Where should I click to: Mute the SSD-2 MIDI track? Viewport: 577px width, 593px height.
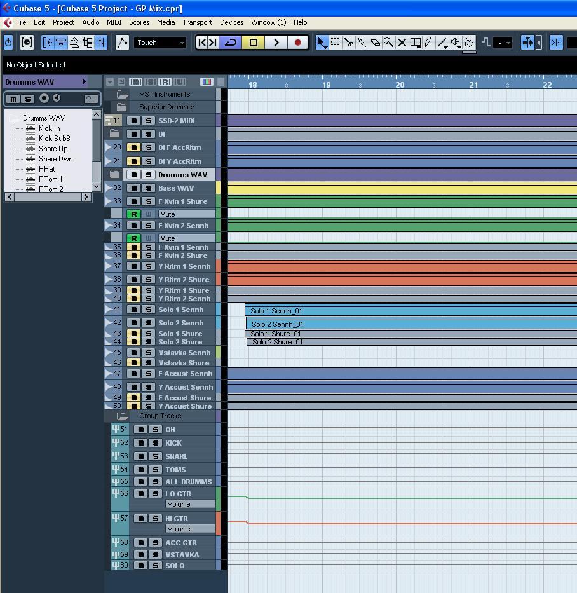point(134,121)
